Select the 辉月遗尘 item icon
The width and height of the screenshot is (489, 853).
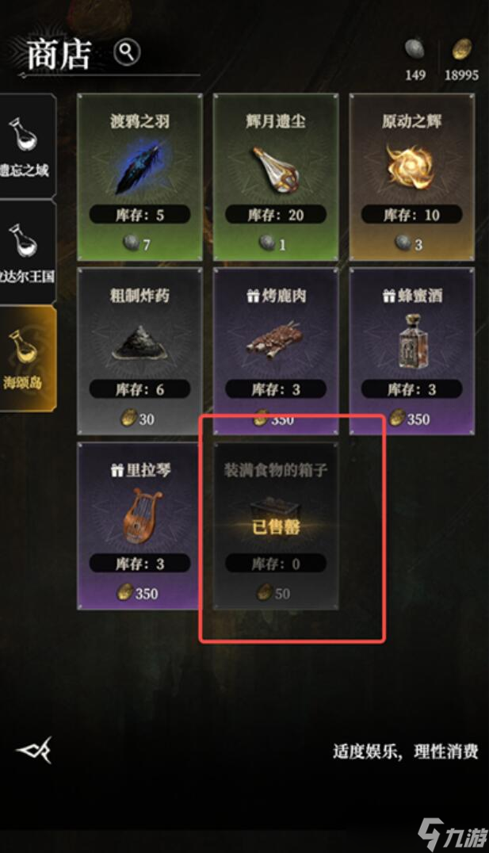tap(276, 169)
